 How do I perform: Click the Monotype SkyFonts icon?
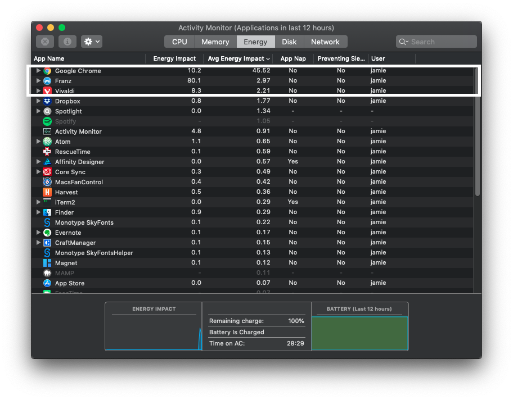[x=47, y=223]
